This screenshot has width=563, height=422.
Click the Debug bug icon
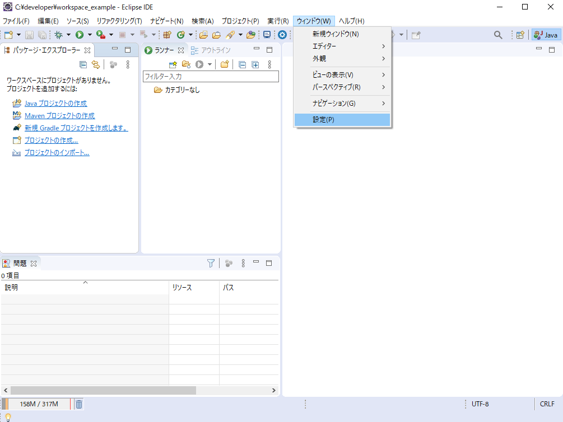[58, 35]
